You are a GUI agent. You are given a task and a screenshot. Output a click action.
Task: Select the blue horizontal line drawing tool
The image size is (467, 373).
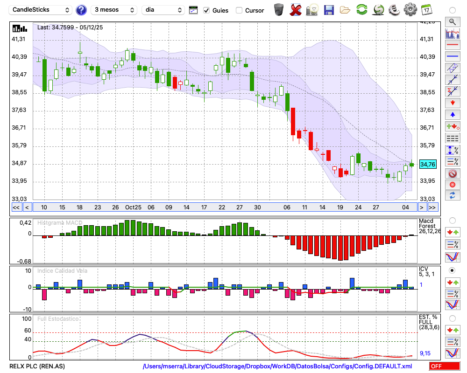[452, 56]
